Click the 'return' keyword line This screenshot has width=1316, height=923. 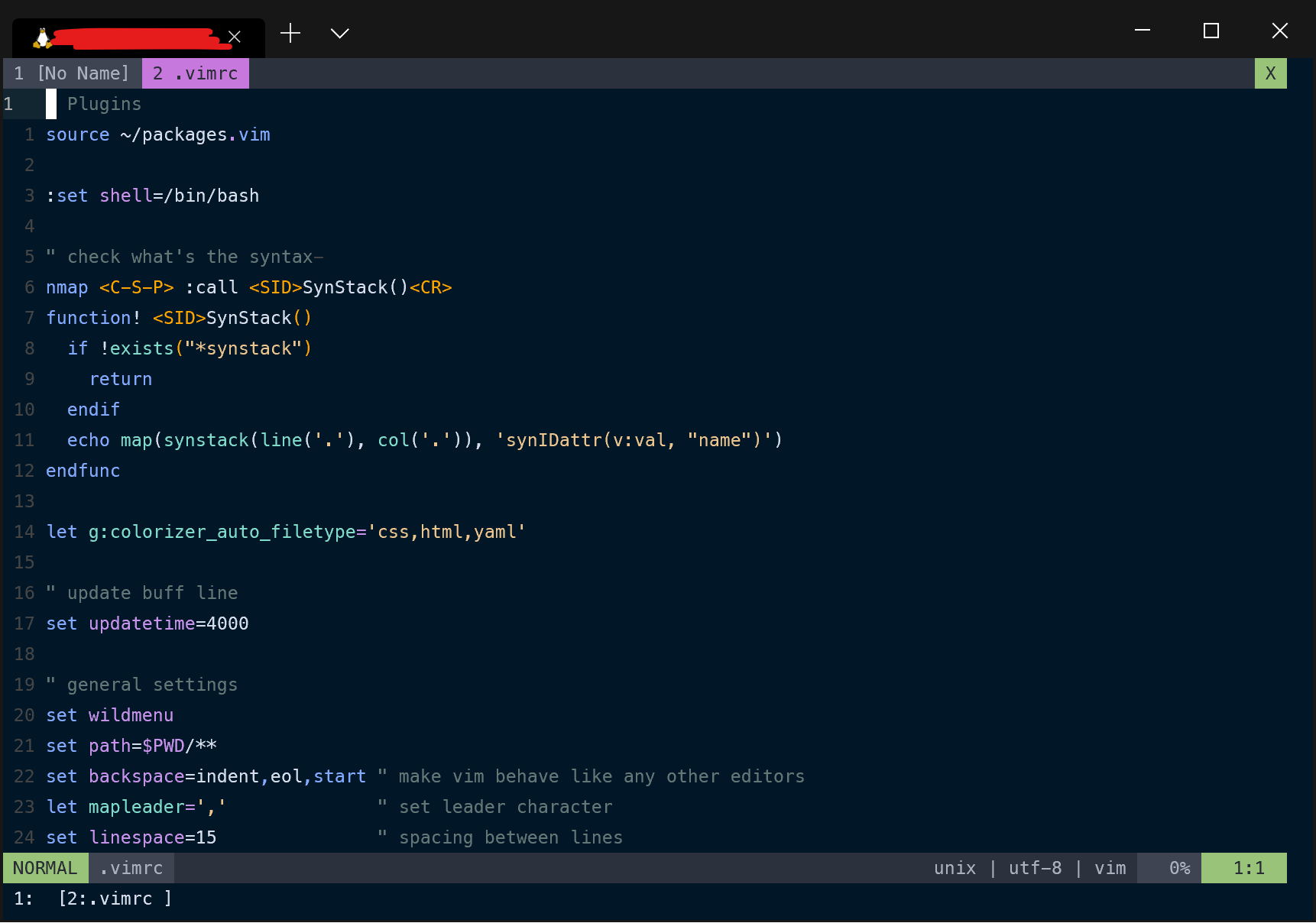(x=121, y=379)
